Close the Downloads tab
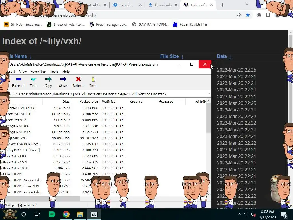 coord(176,5)
